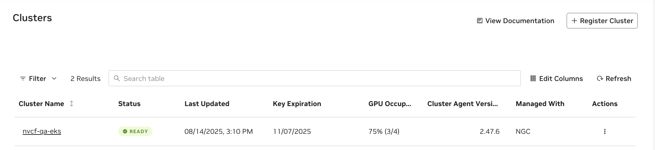Focus the Search table input field

(319, 79)
